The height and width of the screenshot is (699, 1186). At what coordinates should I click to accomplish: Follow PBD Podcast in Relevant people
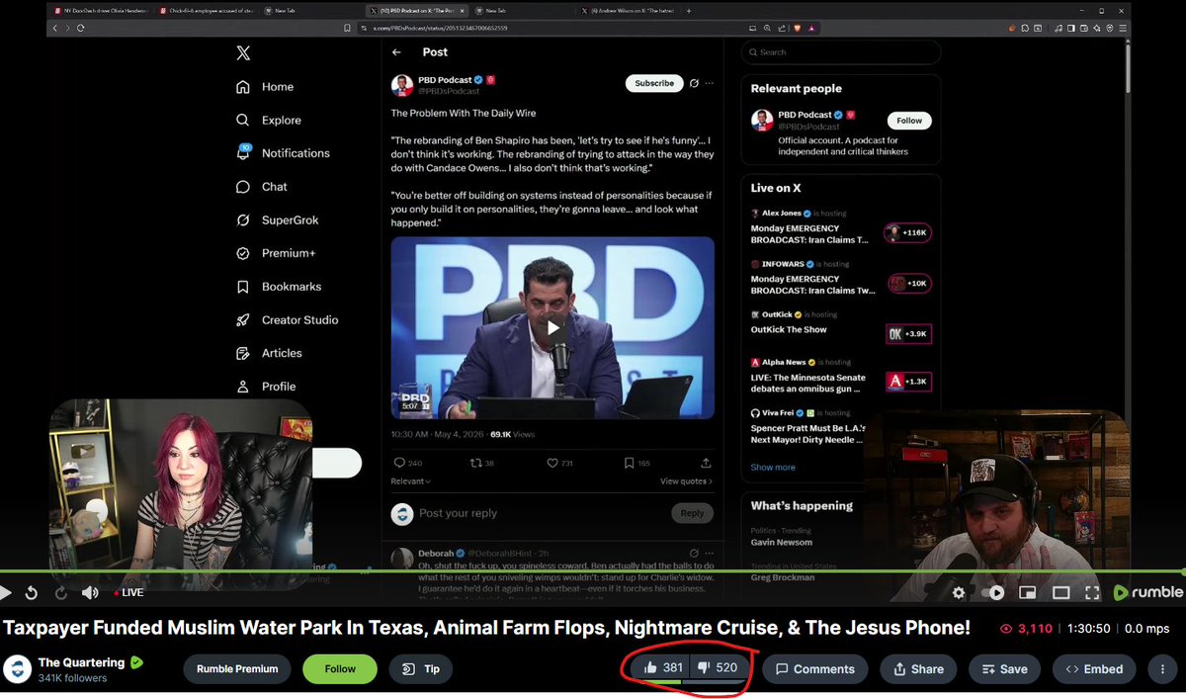coord(909,121)
